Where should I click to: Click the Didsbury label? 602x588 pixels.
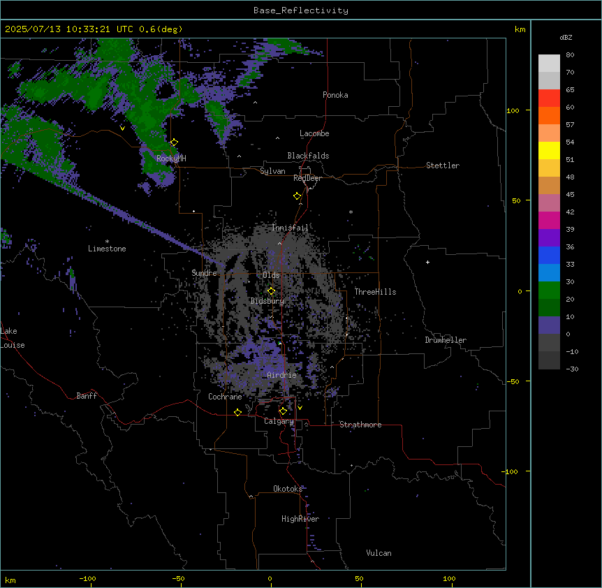pos(267,301)
